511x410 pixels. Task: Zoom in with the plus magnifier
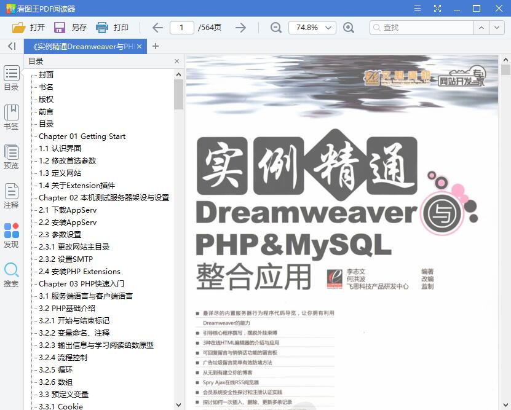tap(349, 28)
